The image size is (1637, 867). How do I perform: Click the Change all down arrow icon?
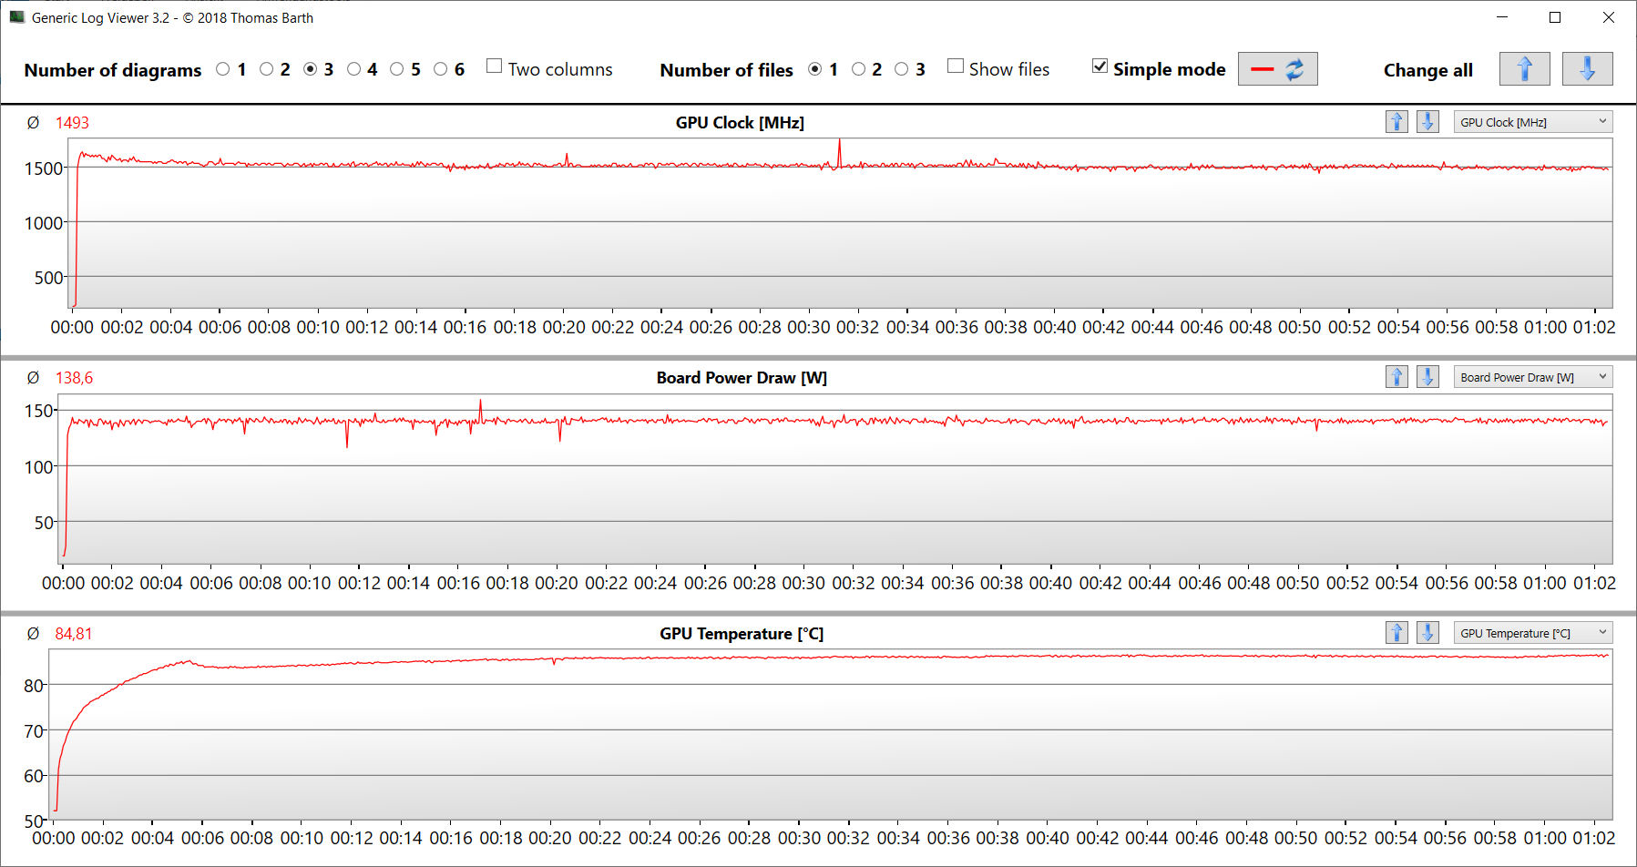point(1587,69)
